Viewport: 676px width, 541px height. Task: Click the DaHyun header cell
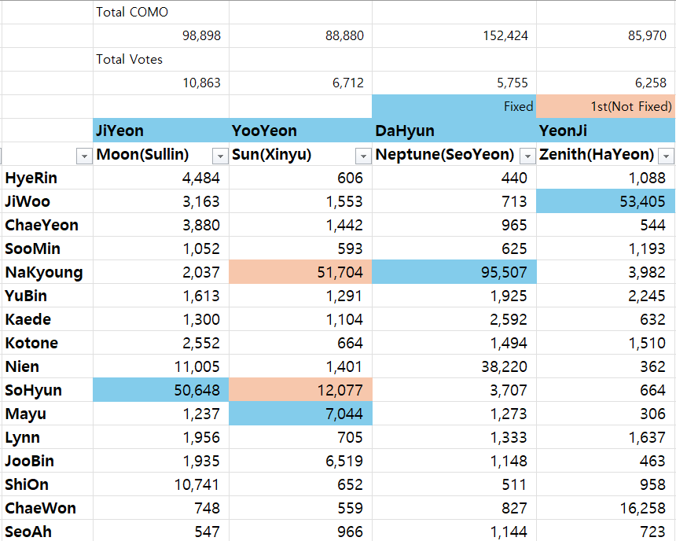[x=454, y=131]
